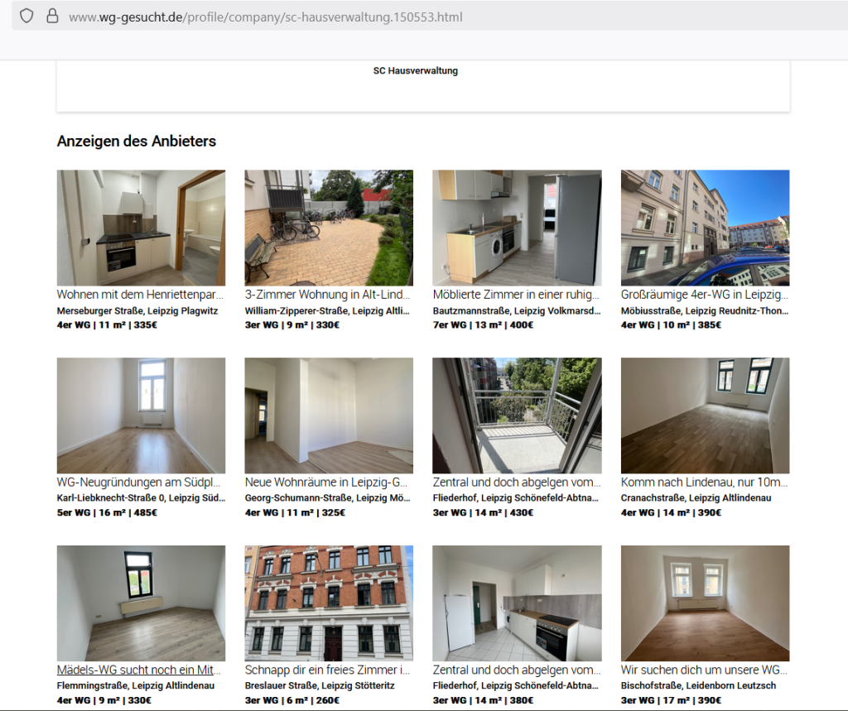Open the Breslauer Straße brick facade photo

329,603
